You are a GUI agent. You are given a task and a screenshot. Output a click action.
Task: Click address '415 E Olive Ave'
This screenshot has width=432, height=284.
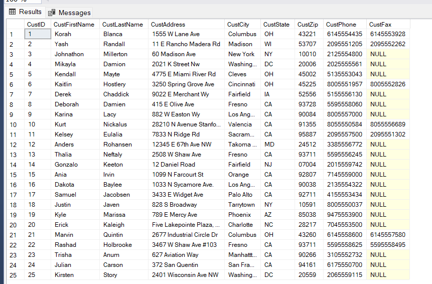click(x=186, y=104)
